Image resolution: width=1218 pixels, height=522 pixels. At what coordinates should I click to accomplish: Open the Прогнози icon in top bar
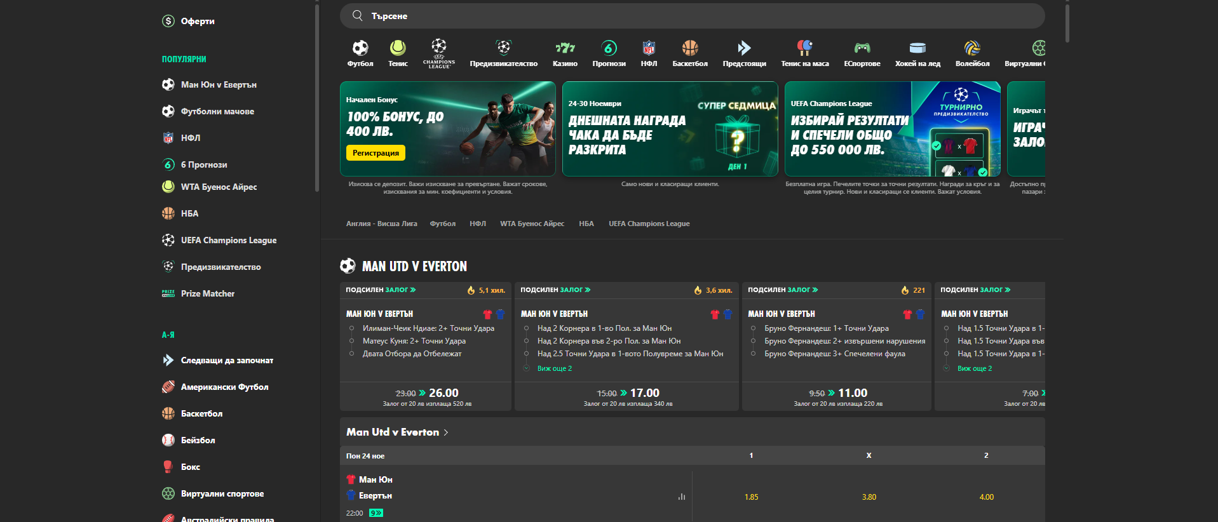click(609, 53)
